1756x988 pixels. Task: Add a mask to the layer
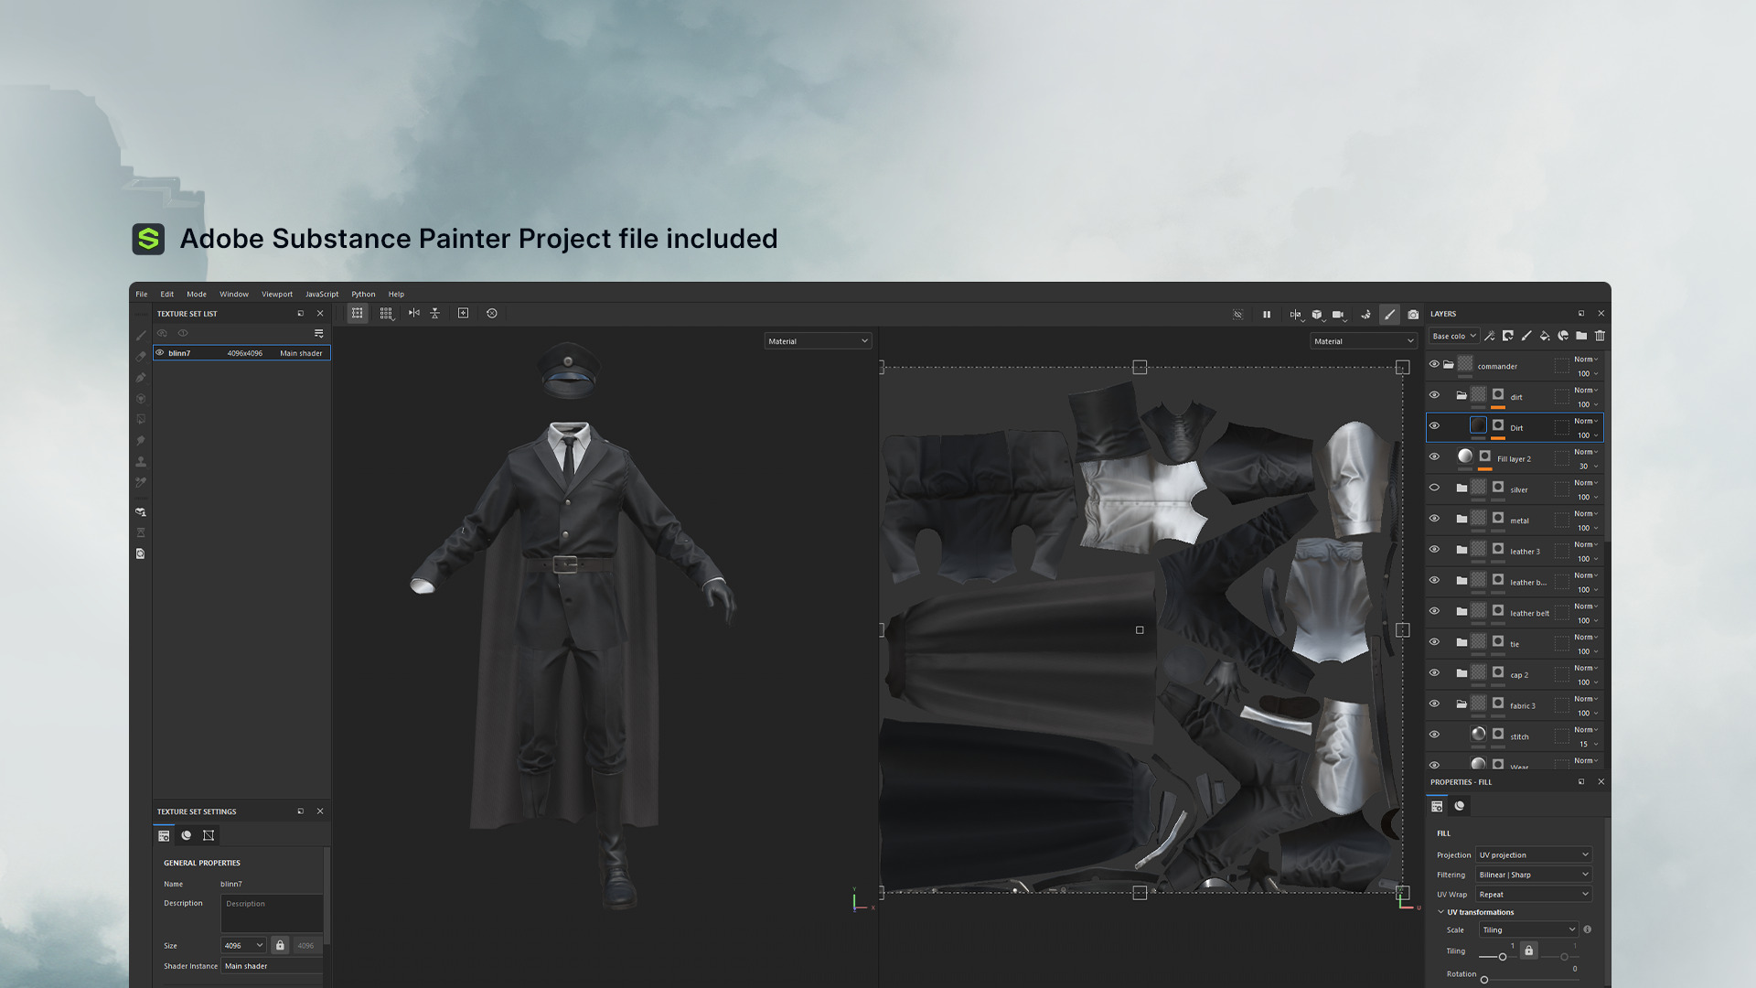[1508, 337]
